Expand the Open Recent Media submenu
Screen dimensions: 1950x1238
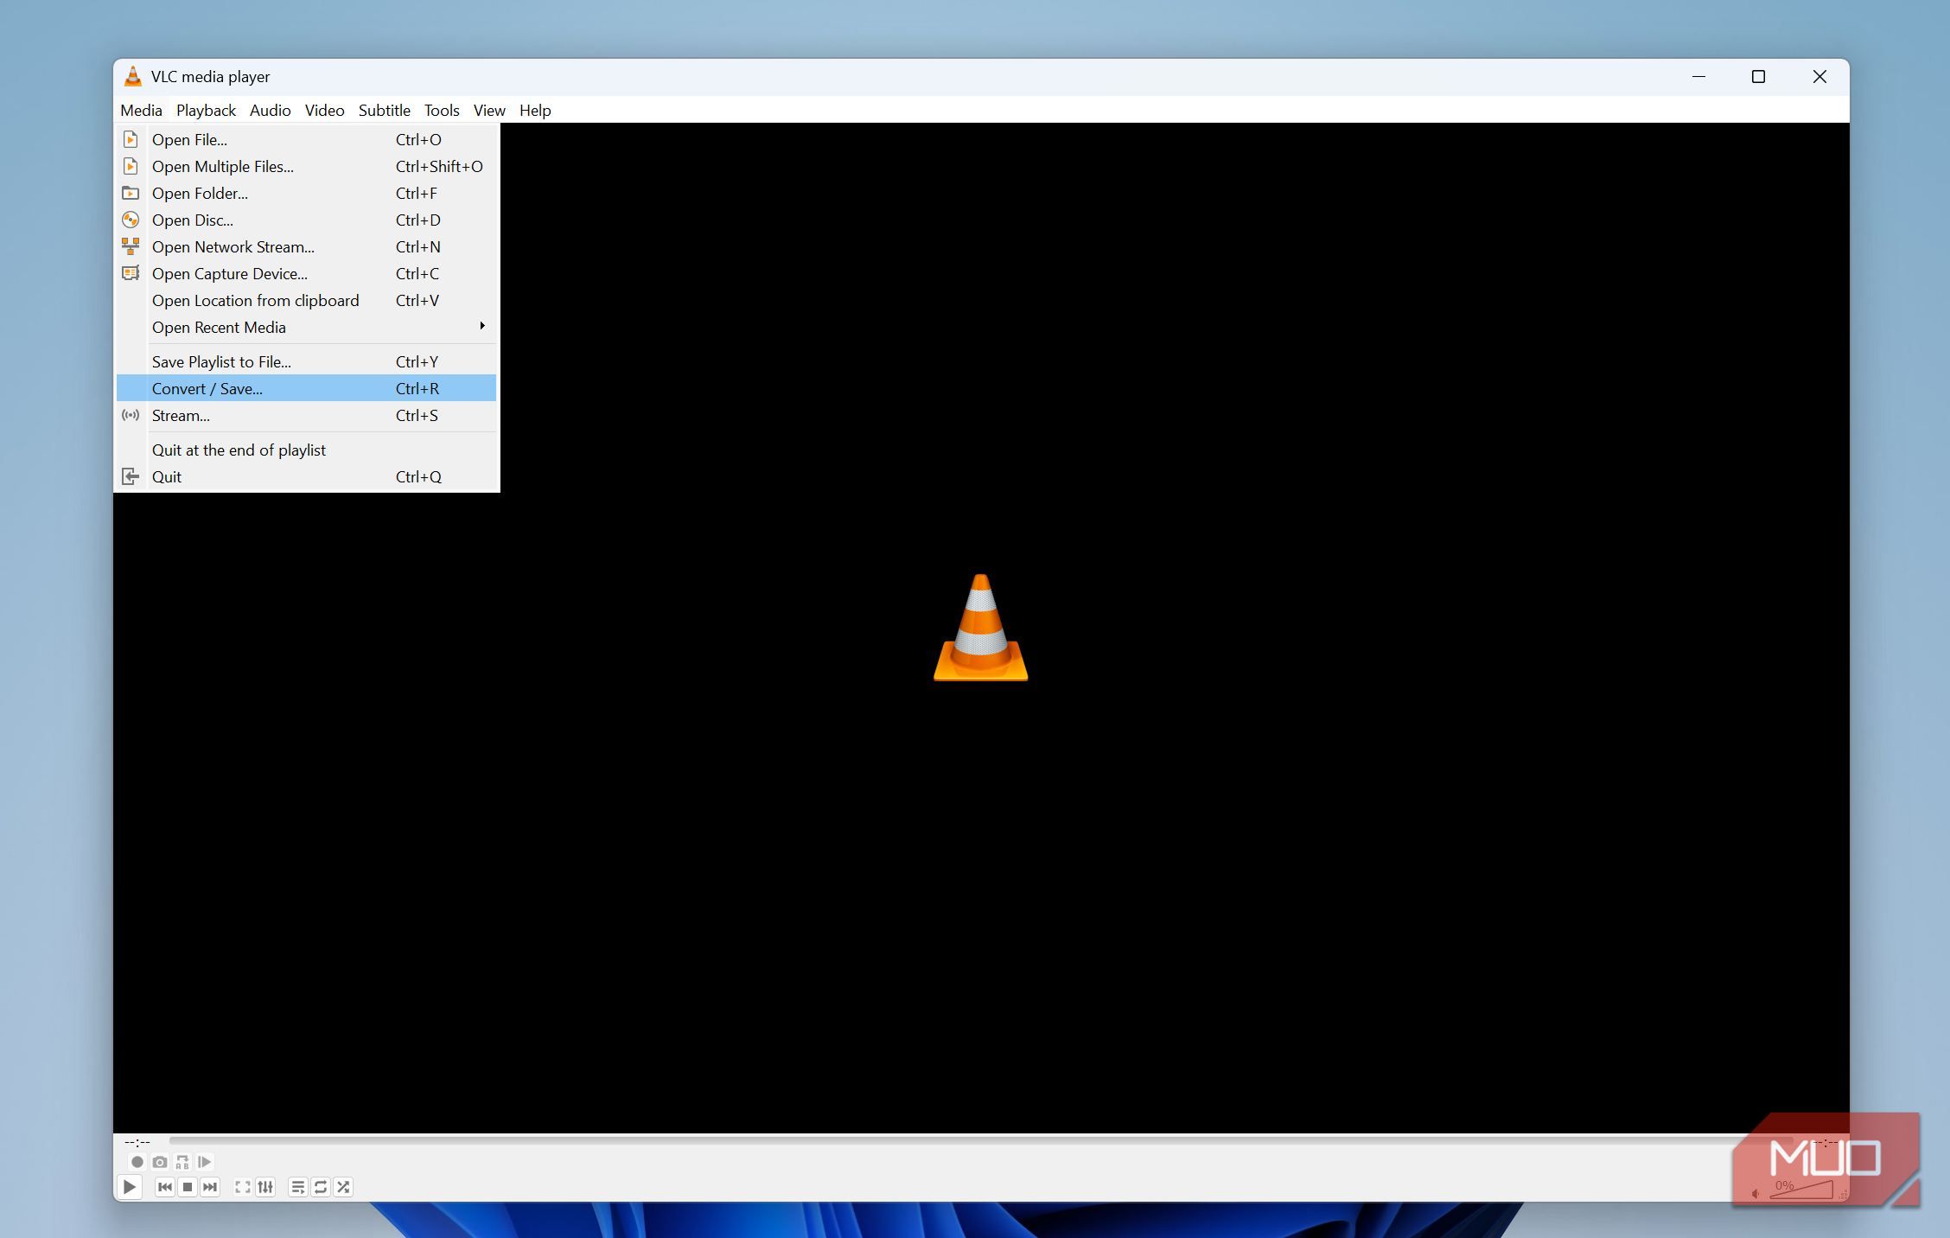(x=306, y=327)
